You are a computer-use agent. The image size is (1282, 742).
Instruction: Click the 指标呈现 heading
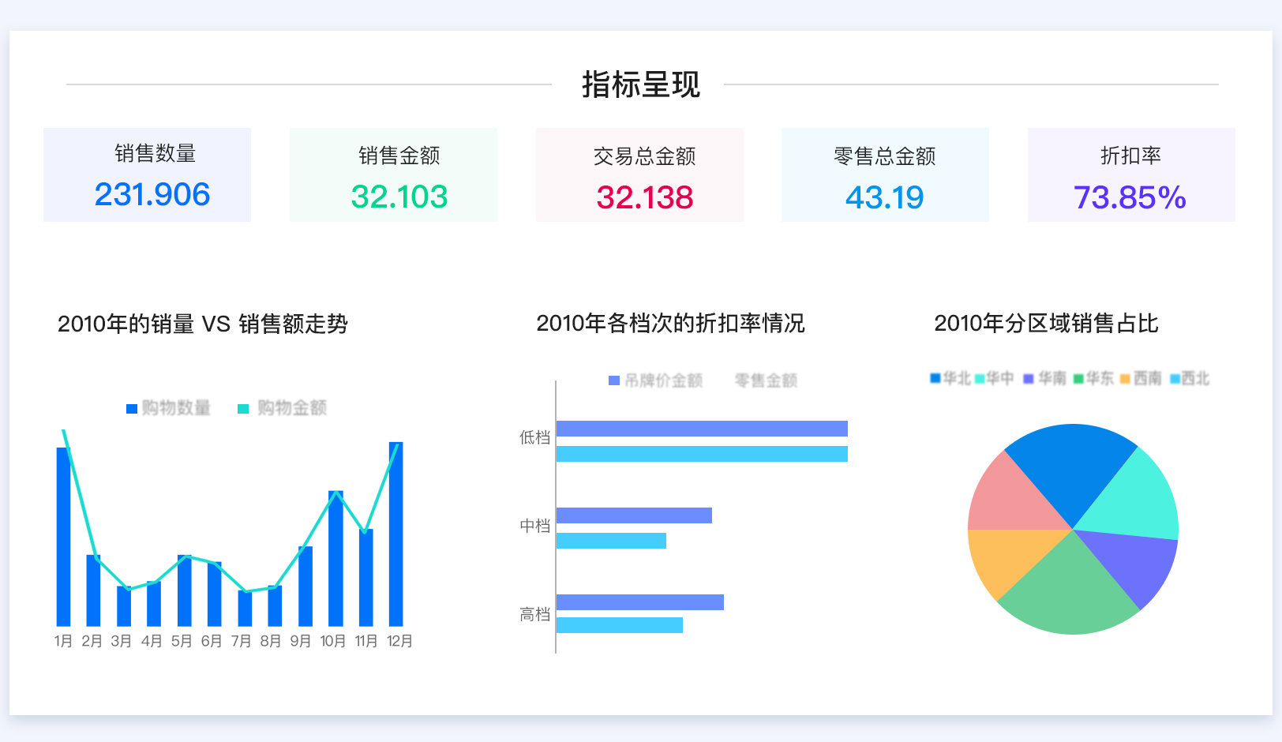(x=641, y=84)
